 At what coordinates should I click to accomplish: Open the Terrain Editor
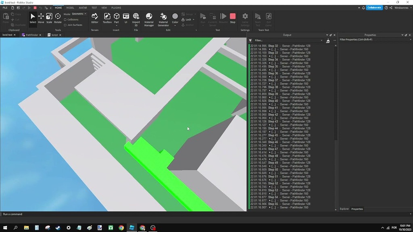94,18
